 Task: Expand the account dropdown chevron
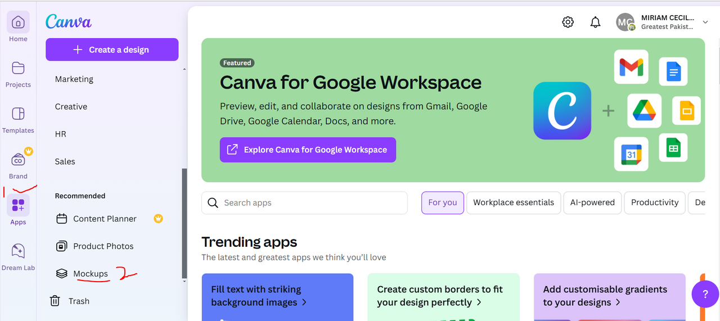[x=705, y=22]
